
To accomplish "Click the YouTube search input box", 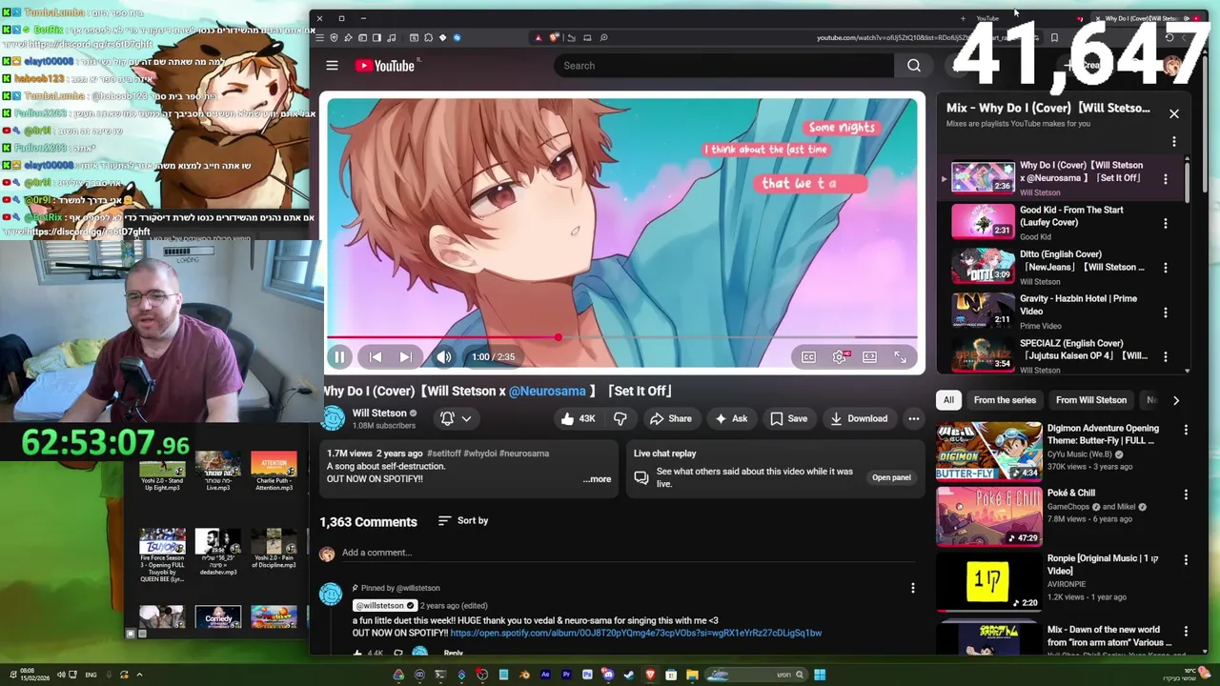I will click(725, 66).
